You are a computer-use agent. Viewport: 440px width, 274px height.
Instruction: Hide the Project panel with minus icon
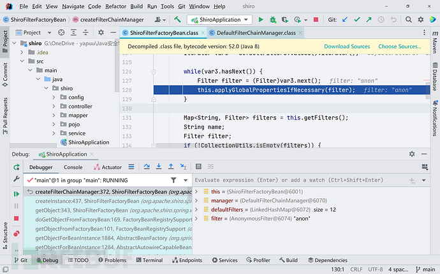click(113, 33)
